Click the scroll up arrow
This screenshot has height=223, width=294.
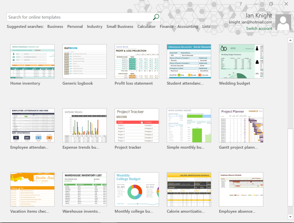(x=290, y=40)
